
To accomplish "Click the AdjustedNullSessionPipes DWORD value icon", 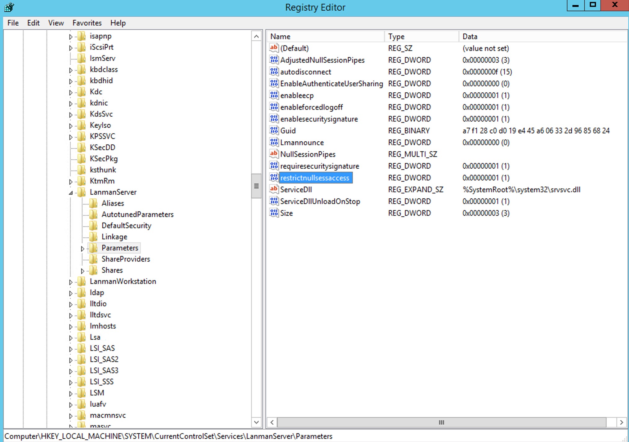I will coord(274,60).
